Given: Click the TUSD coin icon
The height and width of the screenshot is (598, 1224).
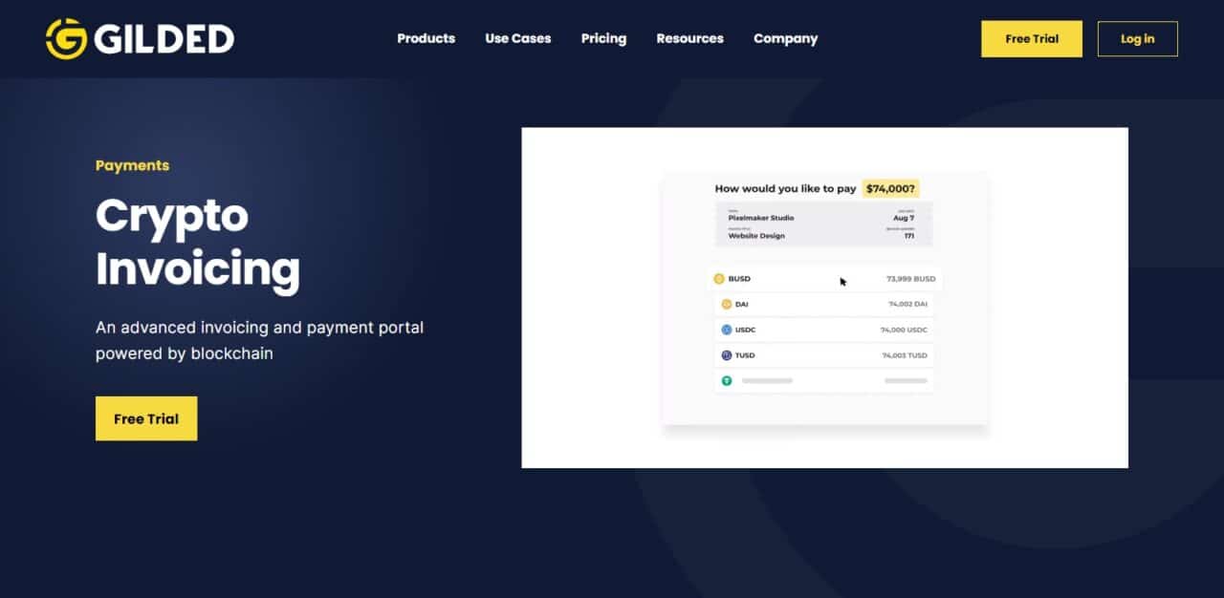Looking at the screenshot, I should tap(727, 355).
